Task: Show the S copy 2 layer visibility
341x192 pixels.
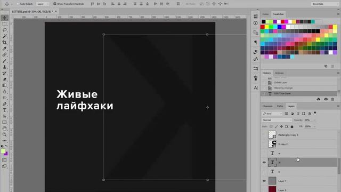Action: tap(264, 144)
